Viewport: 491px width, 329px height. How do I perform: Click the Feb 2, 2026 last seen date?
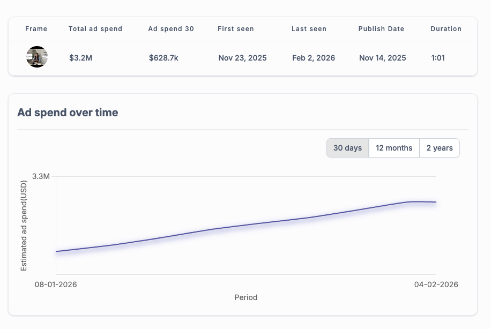coord(314,58)
